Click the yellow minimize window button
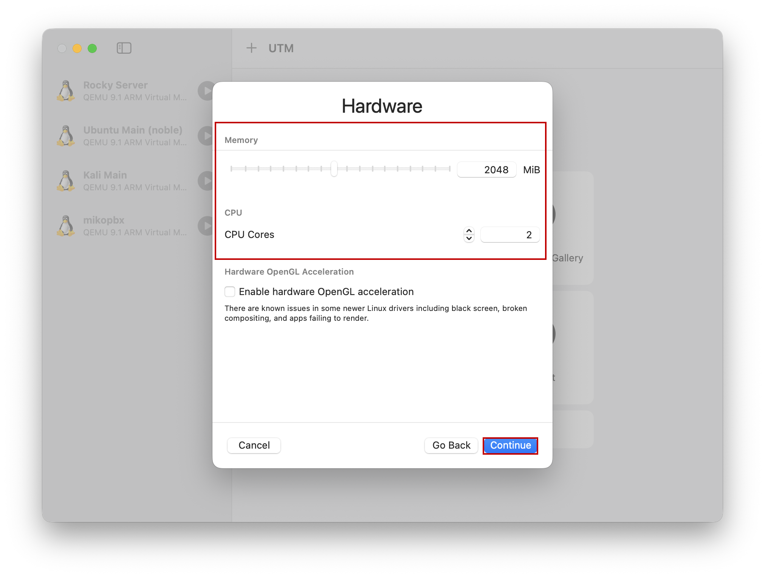Viewport: 765px width, 578px height. point(77,48)
